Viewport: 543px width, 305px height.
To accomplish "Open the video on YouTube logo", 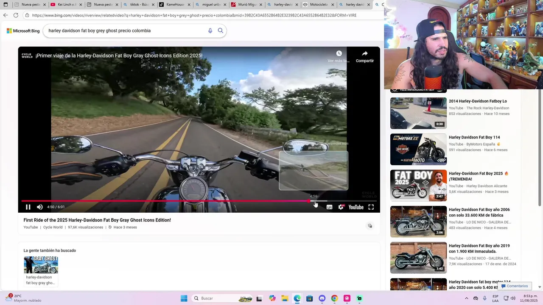I will [x=356, y=207].
